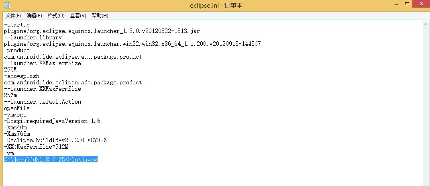Place cursor on -XX:MaxPermSize=512M line
Image resolution: width=430 pixels, height=186 pixels.
coord(36,147)
